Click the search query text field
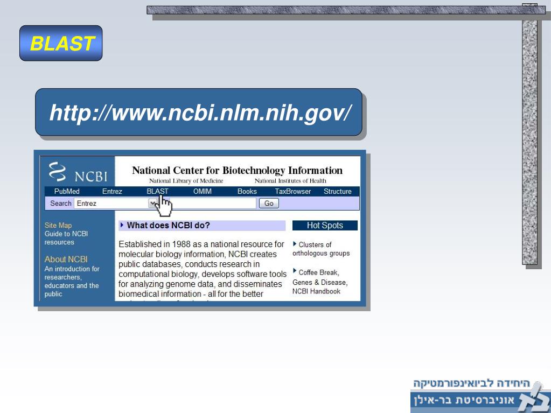The width and height of the screenshot is (551, 413). pos(213,204)
